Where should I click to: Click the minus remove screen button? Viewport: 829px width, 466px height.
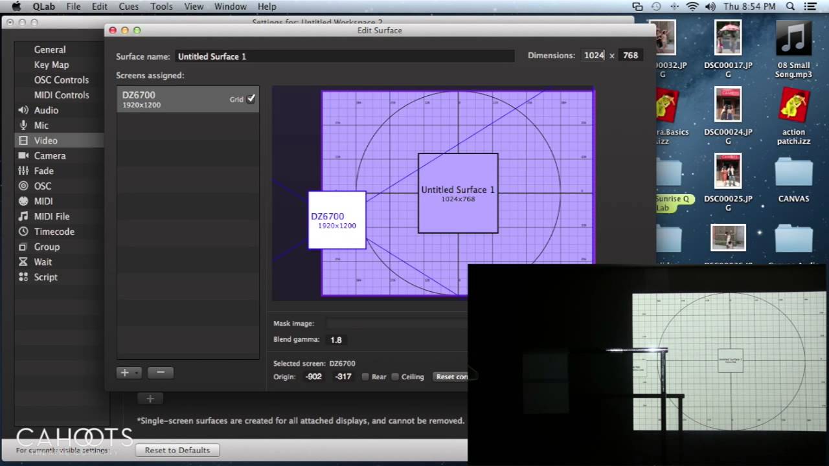point(161,372)
